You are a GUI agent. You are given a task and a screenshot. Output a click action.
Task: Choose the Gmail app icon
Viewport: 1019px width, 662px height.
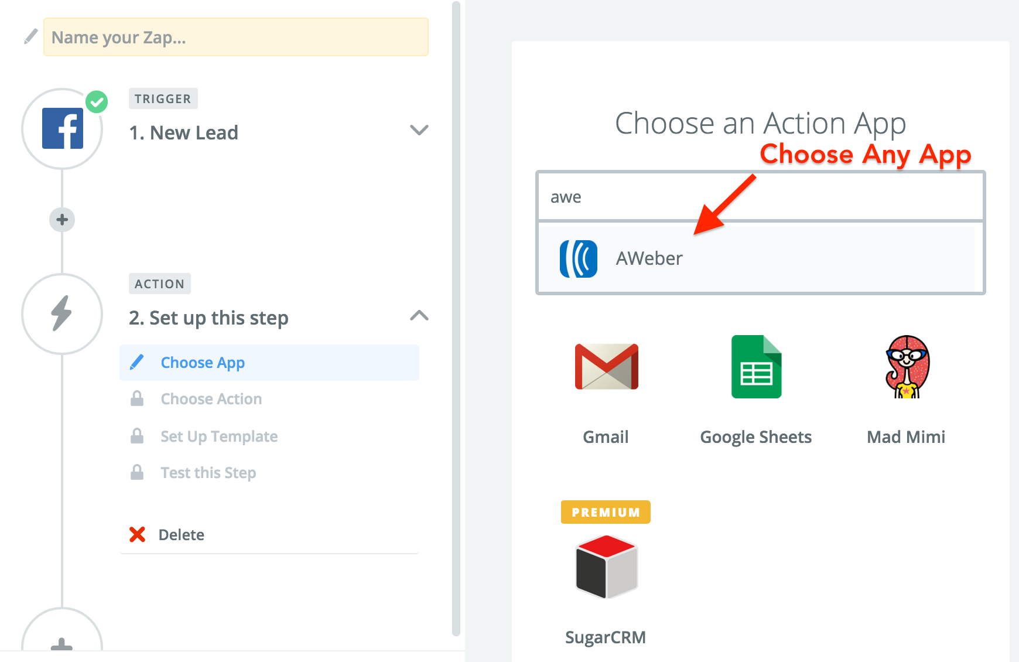[607, 367]
